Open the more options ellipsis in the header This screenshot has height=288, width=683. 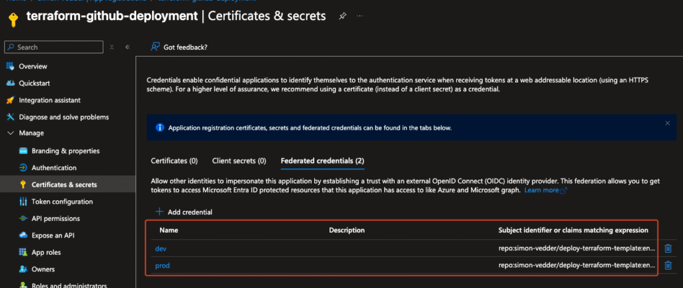tap(360, 15)
